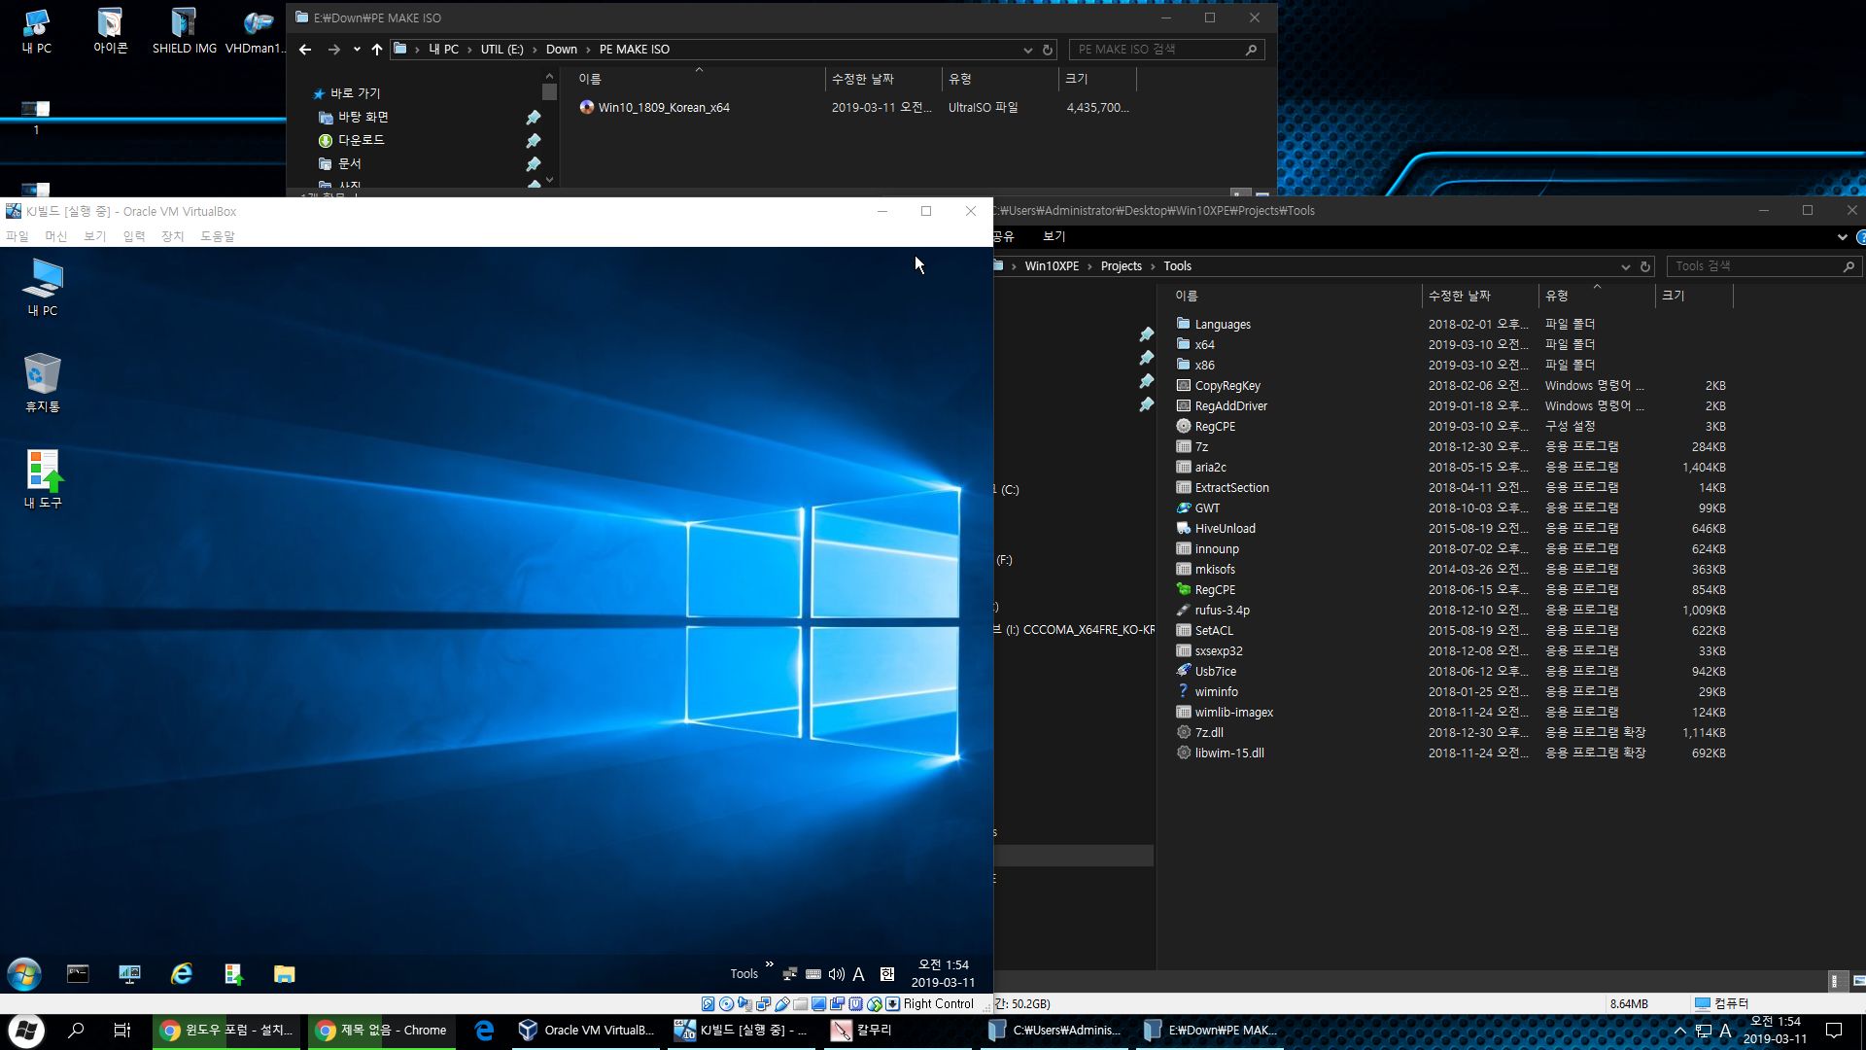The width and height of the screenshot is (1866, 1050).
Task: Select the 내 도구 icon on guest desktop
Action: (43, 479)
